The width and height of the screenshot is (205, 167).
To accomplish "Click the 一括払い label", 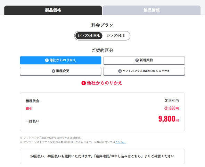I will pyautogui.click(x=33, y=121).
